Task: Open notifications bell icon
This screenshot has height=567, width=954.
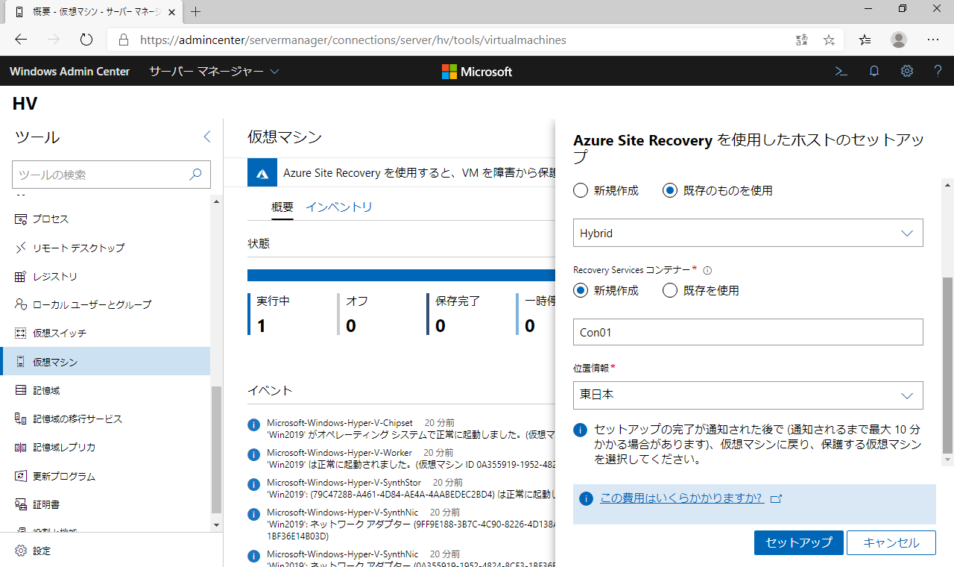Action: [874, 72]
